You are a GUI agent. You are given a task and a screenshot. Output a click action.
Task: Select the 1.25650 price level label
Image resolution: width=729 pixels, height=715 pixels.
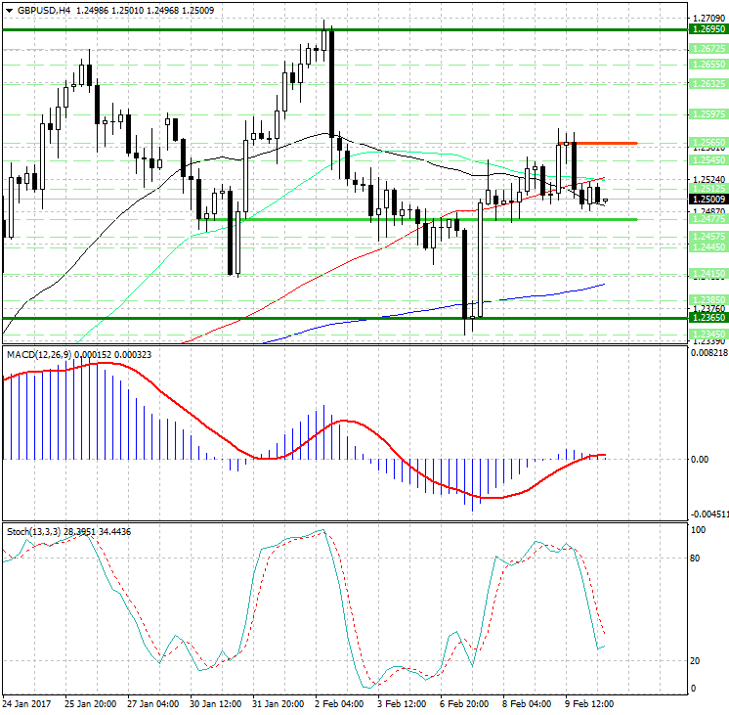(x=707, y=143)
